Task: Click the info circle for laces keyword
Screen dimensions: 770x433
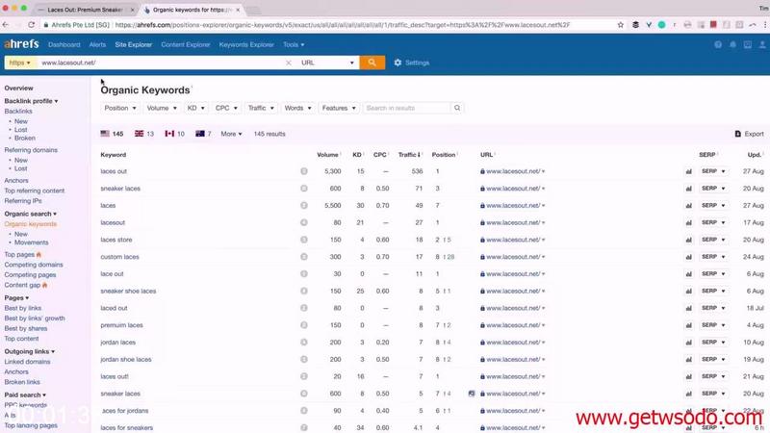Action: (304, 205)
